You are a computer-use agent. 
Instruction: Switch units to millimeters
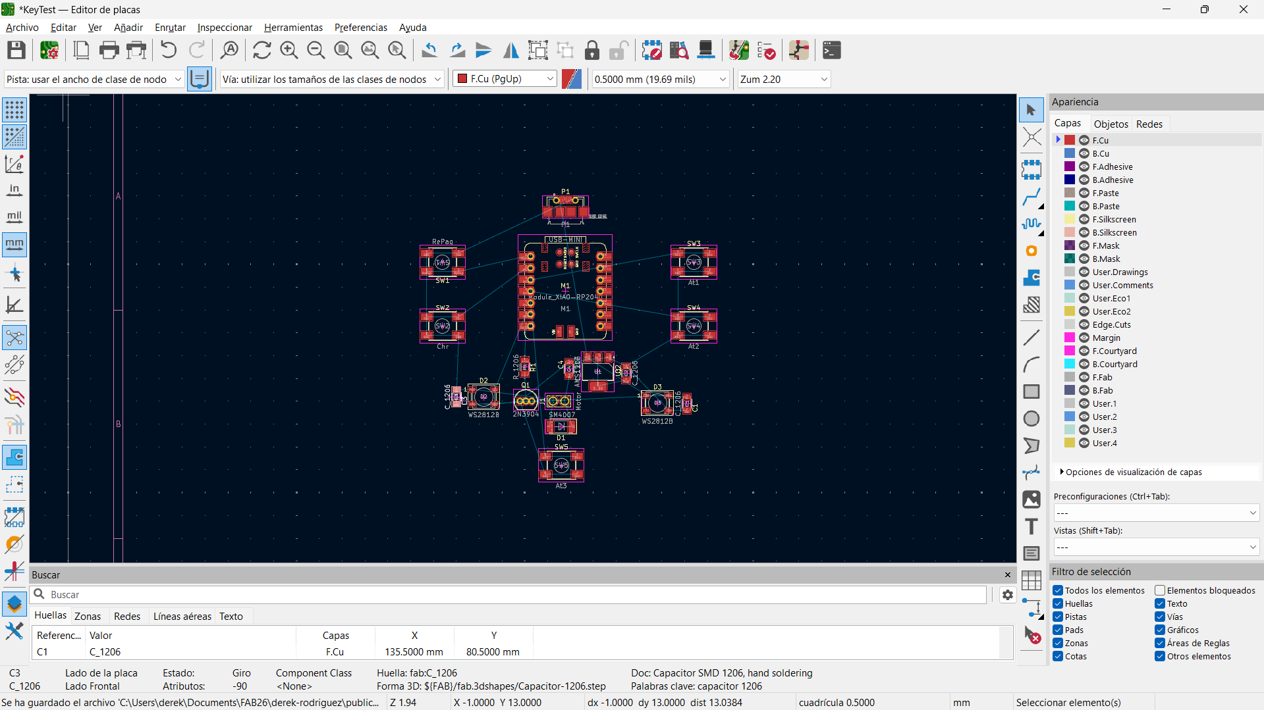point(14,244)
